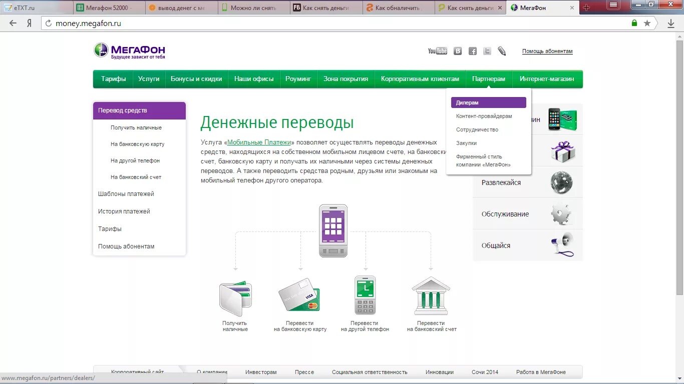
Task: Go back with the browser back arrow
Action: (x=13, y=23)
